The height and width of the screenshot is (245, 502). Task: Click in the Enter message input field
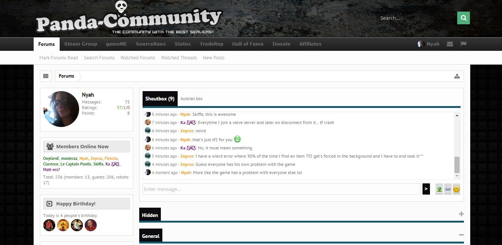pyautogui.click(x=281, y=189)
